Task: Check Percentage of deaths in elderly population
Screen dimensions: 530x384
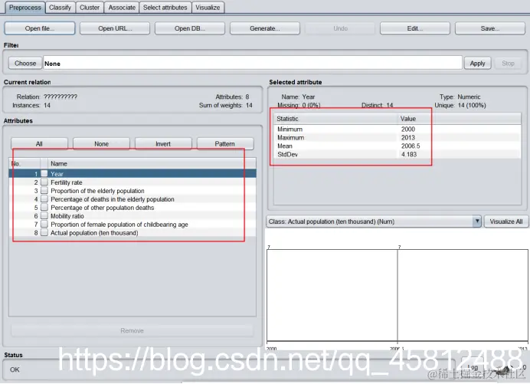Action: click(44, 199)
